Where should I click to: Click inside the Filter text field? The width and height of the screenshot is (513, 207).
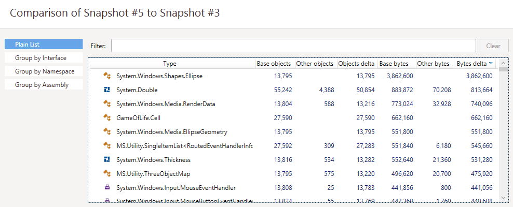293,46
